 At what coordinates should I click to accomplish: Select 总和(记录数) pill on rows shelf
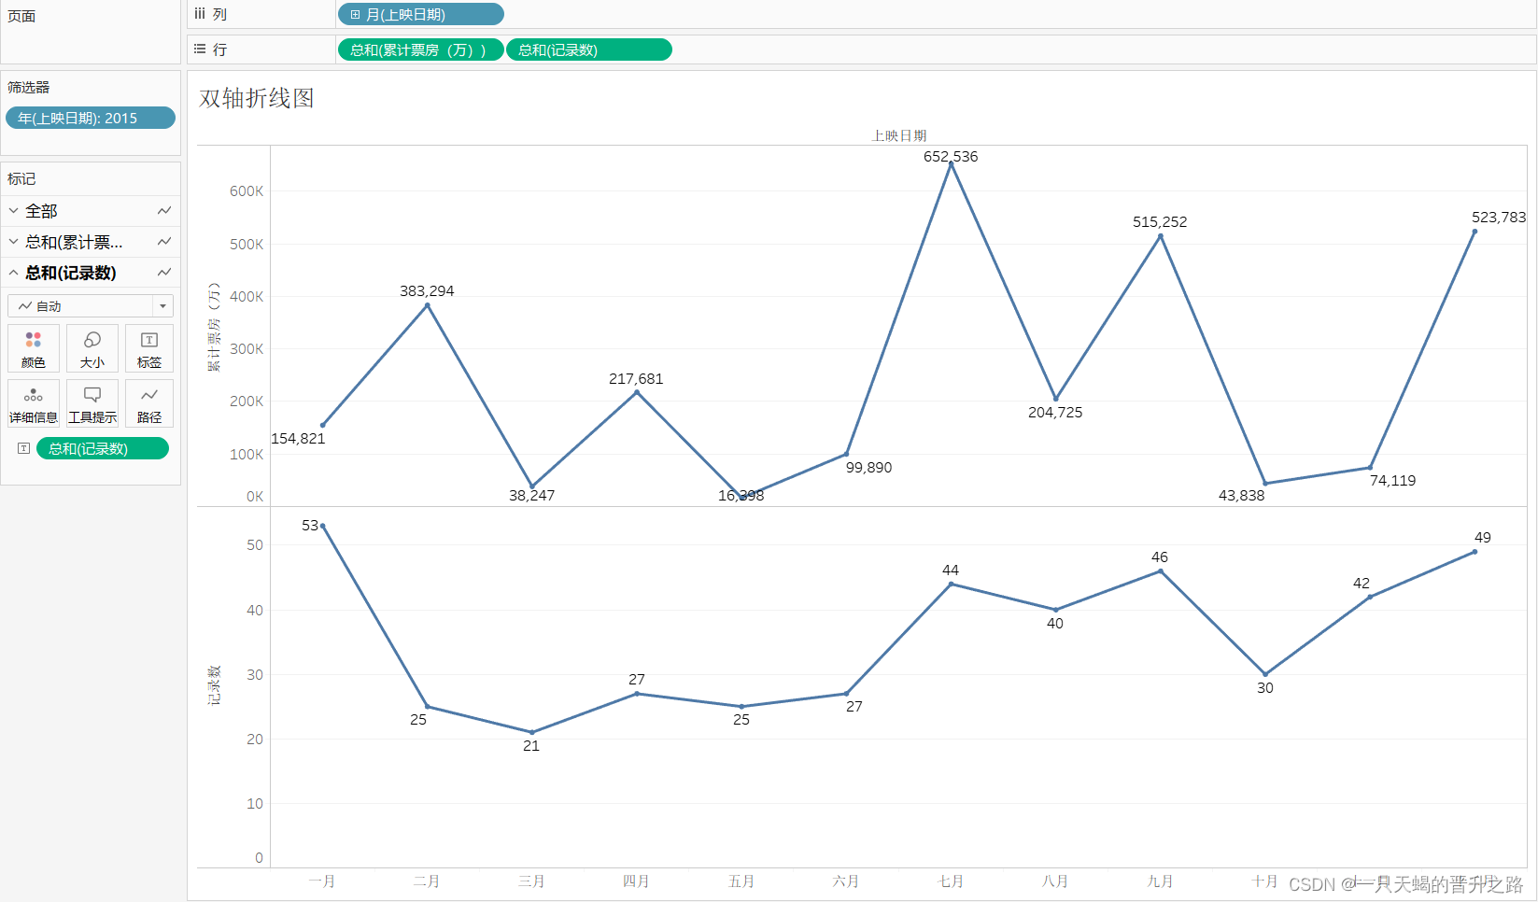click(588, 49)
